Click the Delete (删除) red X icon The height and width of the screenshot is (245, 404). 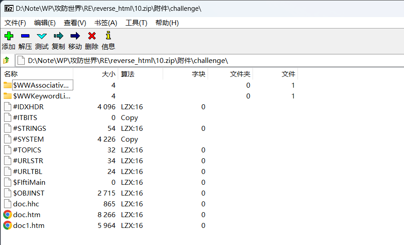92,36
